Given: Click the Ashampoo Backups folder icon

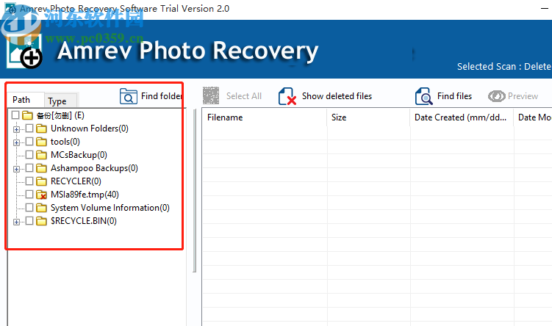Looking at the screenshot, I should [x=42, y=168].
